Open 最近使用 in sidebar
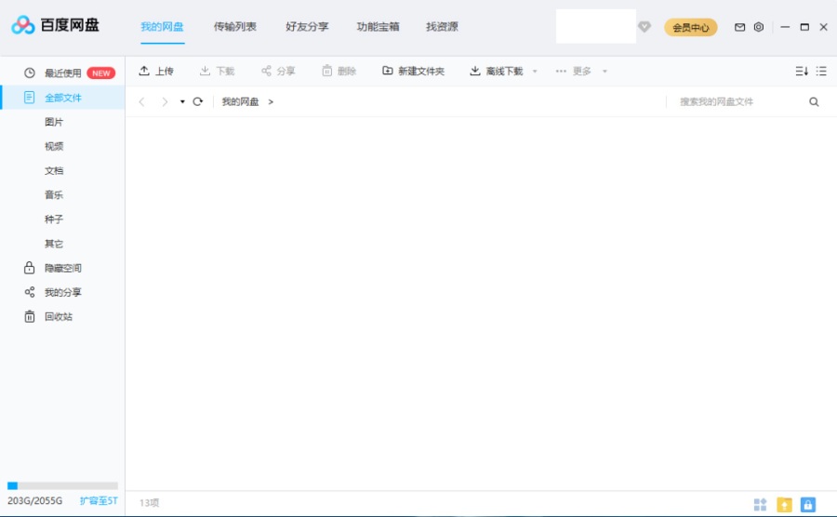The width and height of the screenshot is (837, 517). (x=62, y=73)
